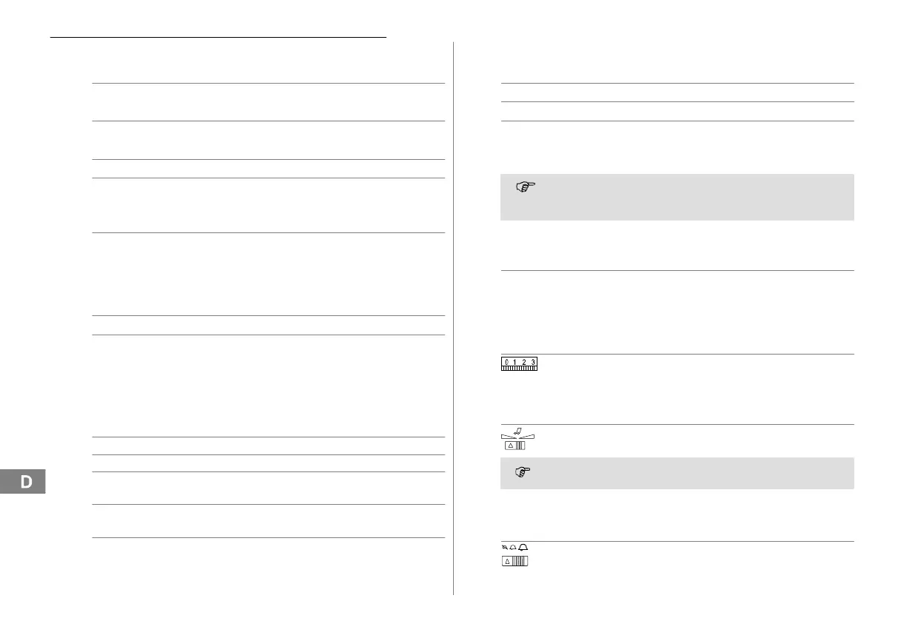Click the triangle on the switch under the bells
898x638 pixels.
[508, 562]
